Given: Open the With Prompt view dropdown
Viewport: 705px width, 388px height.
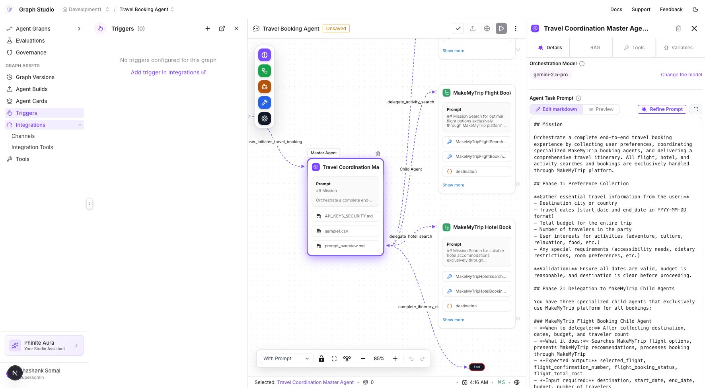Looking at the screenshot, I should coord(286,359).
